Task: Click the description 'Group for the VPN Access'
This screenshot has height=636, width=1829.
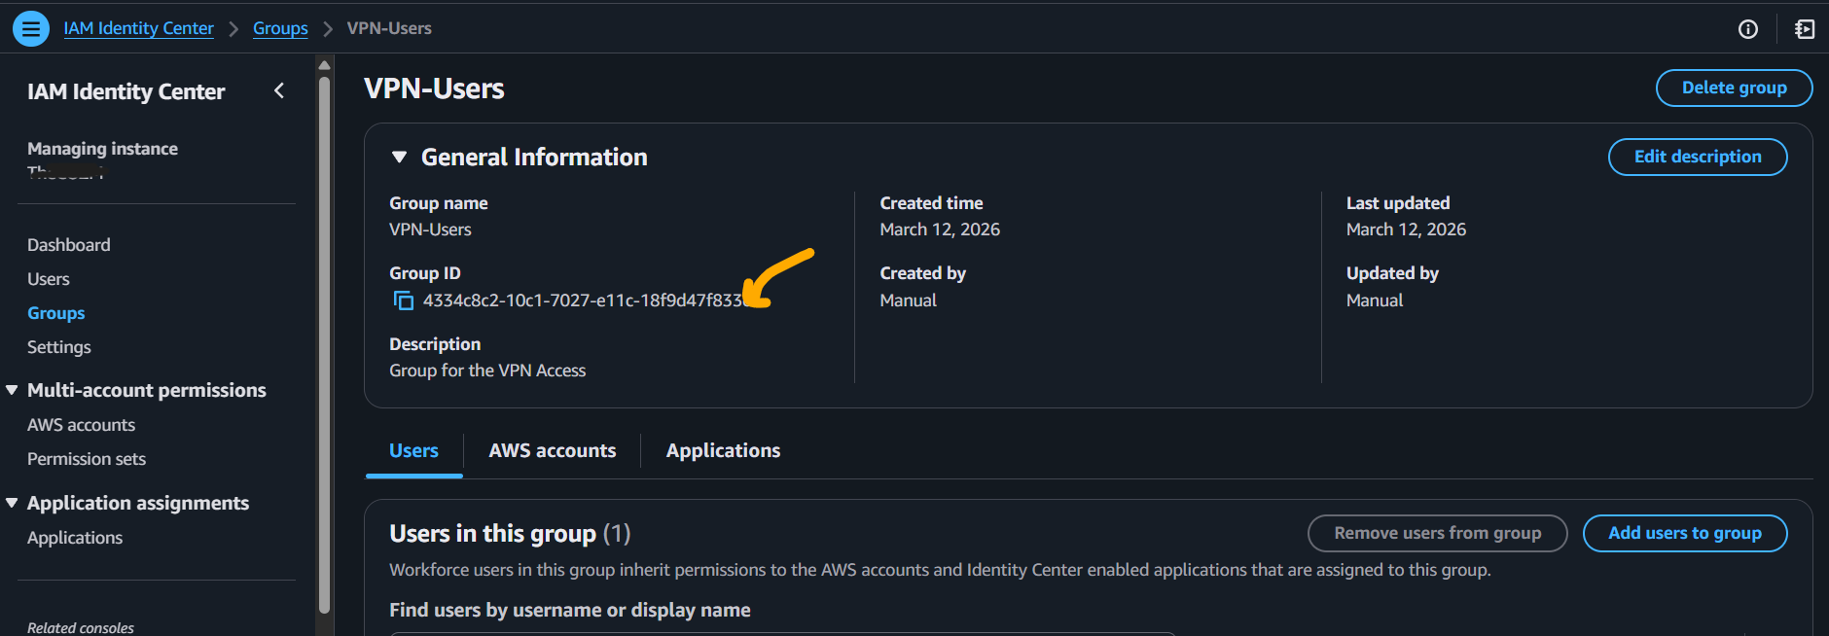Action: [x=487, y=371]
